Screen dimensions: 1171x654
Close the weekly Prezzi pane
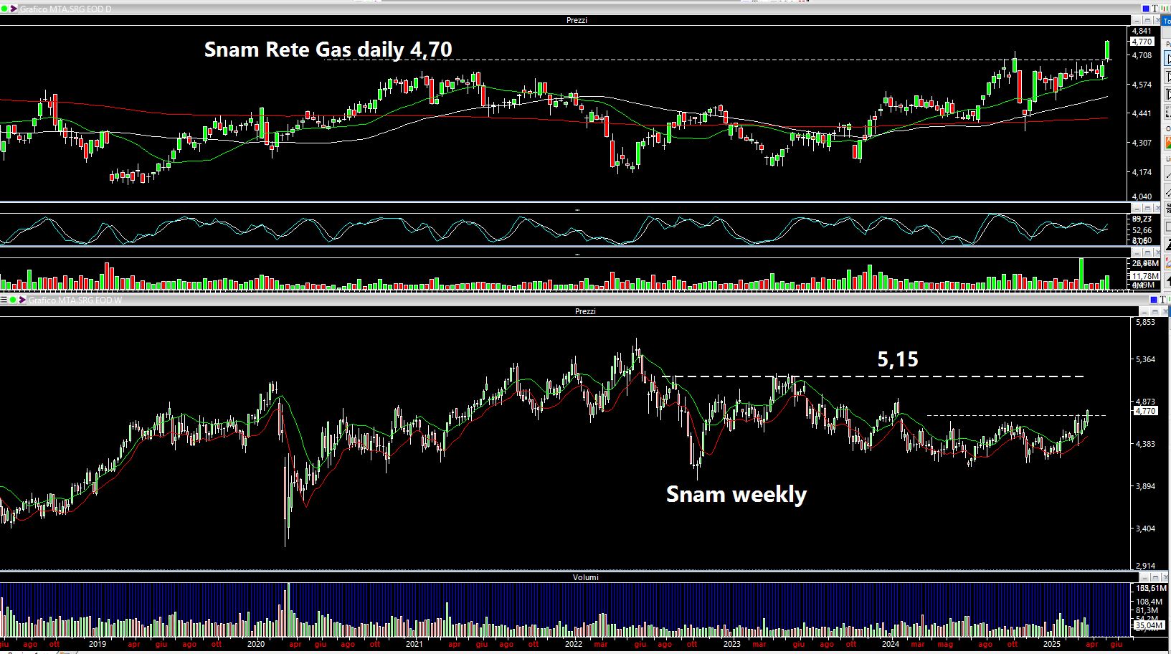[1165, 312]
